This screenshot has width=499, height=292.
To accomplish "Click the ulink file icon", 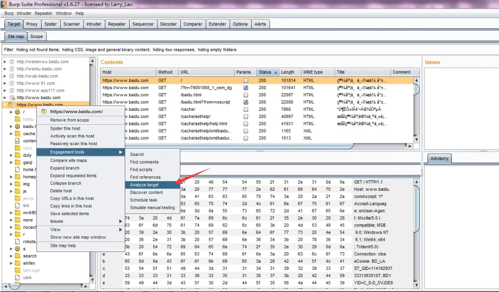I will pos(18,278).
